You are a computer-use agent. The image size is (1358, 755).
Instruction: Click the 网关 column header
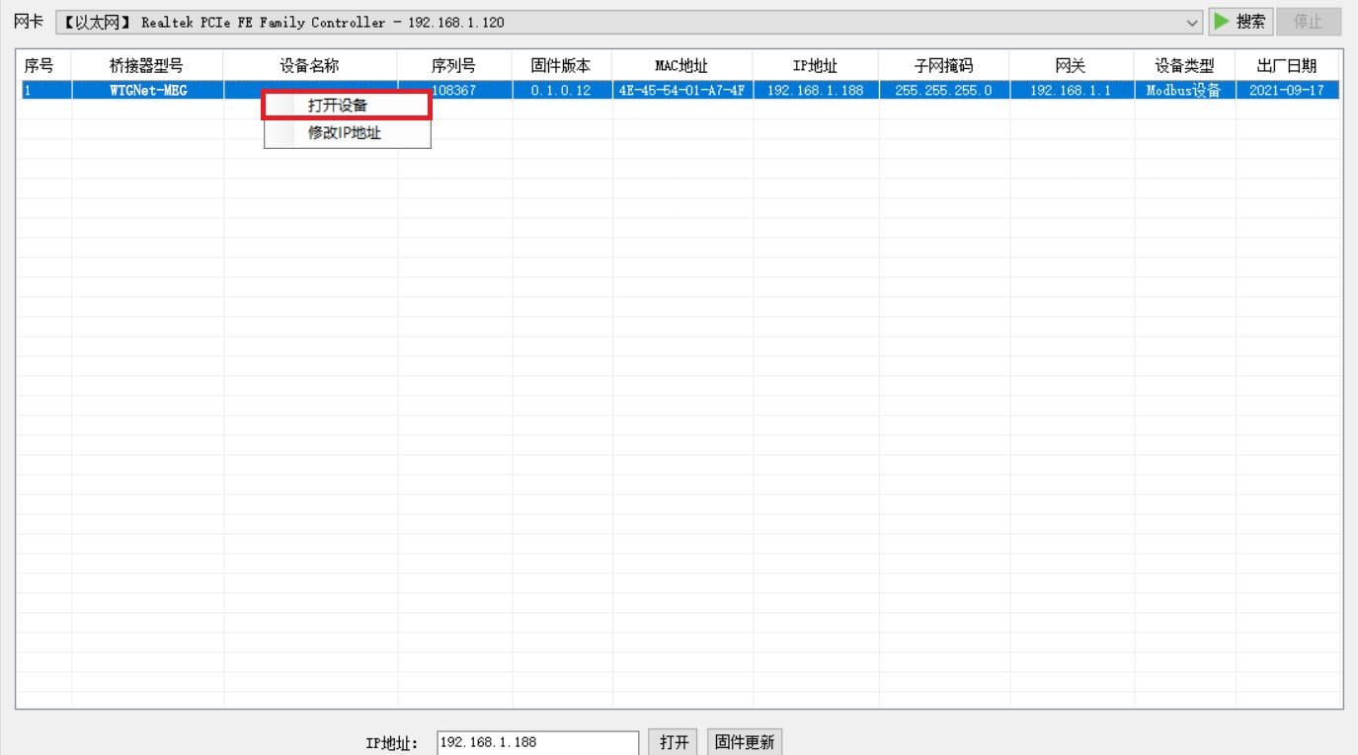tap(1071, 66)
